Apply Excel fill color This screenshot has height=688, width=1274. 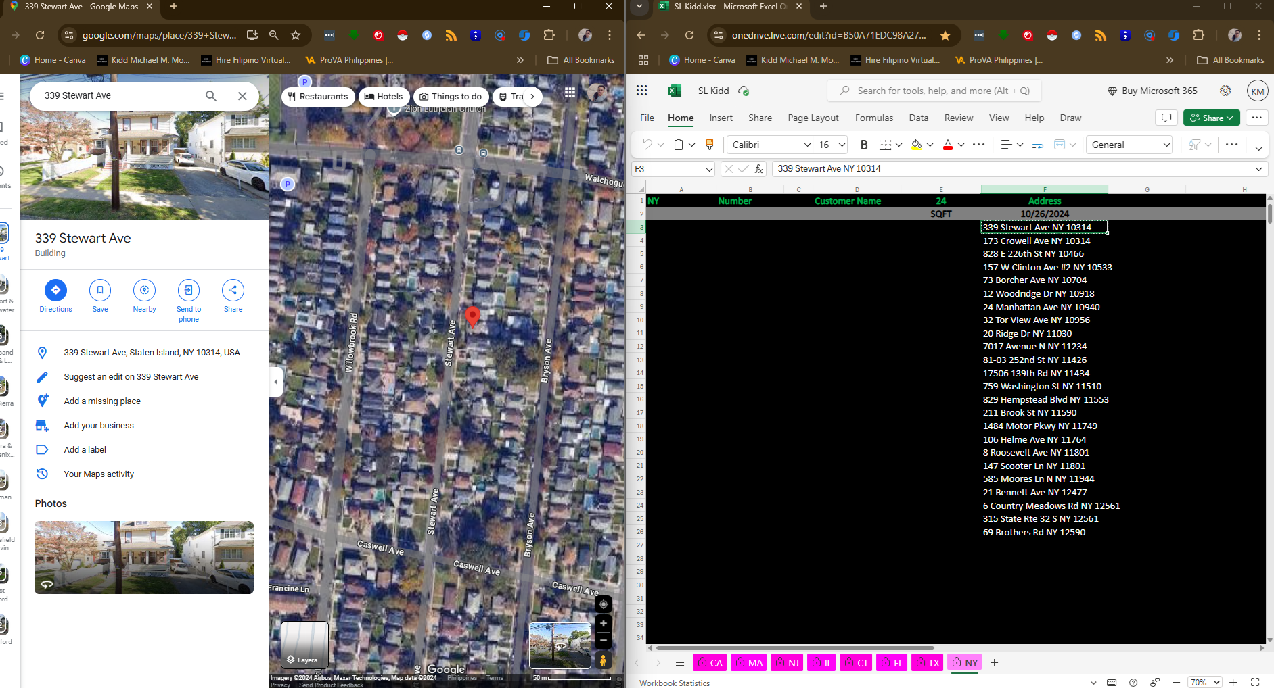coord(917,145)
